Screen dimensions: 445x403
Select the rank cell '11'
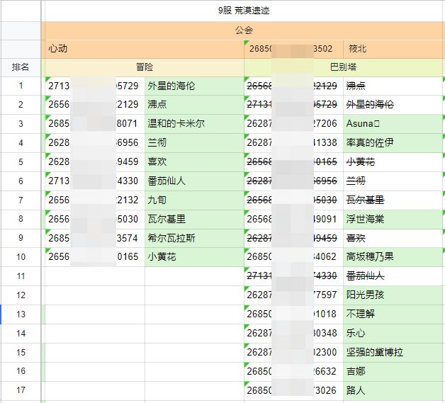pos(21,276)
